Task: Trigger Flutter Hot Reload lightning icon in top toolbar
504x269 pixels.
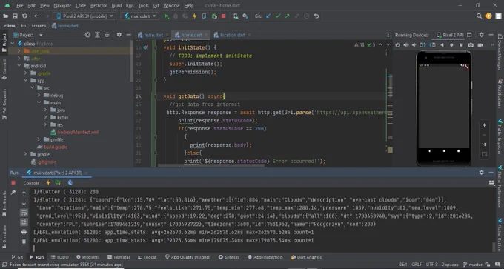Action: pyautogui.click(x=194, y=16)
